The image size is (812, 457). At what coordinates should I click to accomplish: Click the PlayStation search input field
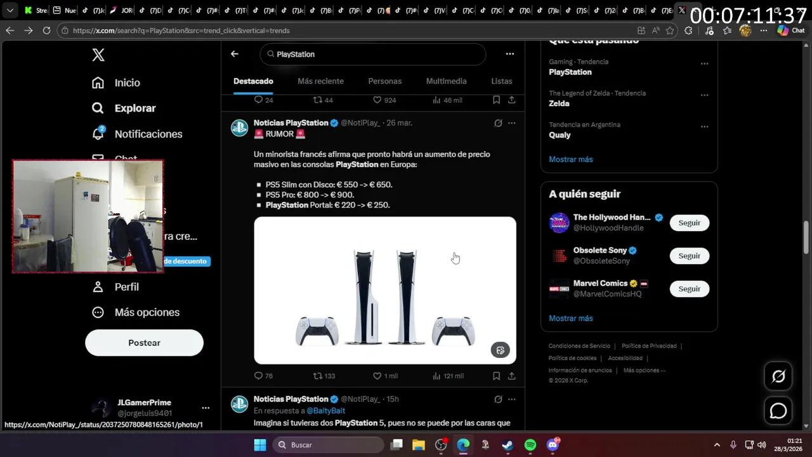pyautogui.click(x=373, y=54)
